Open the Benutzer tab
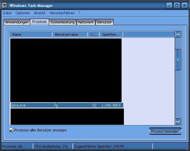This screenshot has height=151, width=190. point(104,22)
